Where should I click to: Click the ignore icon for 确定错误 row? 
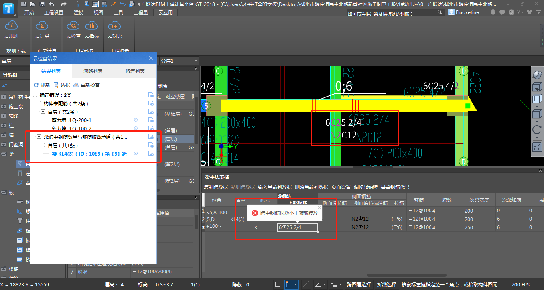151,95
